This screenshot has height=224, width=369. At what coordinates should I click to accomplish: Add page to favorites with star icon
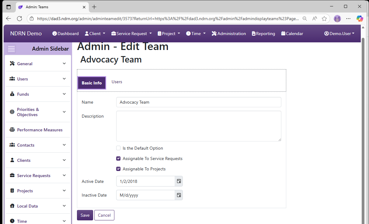click(324, 19)
